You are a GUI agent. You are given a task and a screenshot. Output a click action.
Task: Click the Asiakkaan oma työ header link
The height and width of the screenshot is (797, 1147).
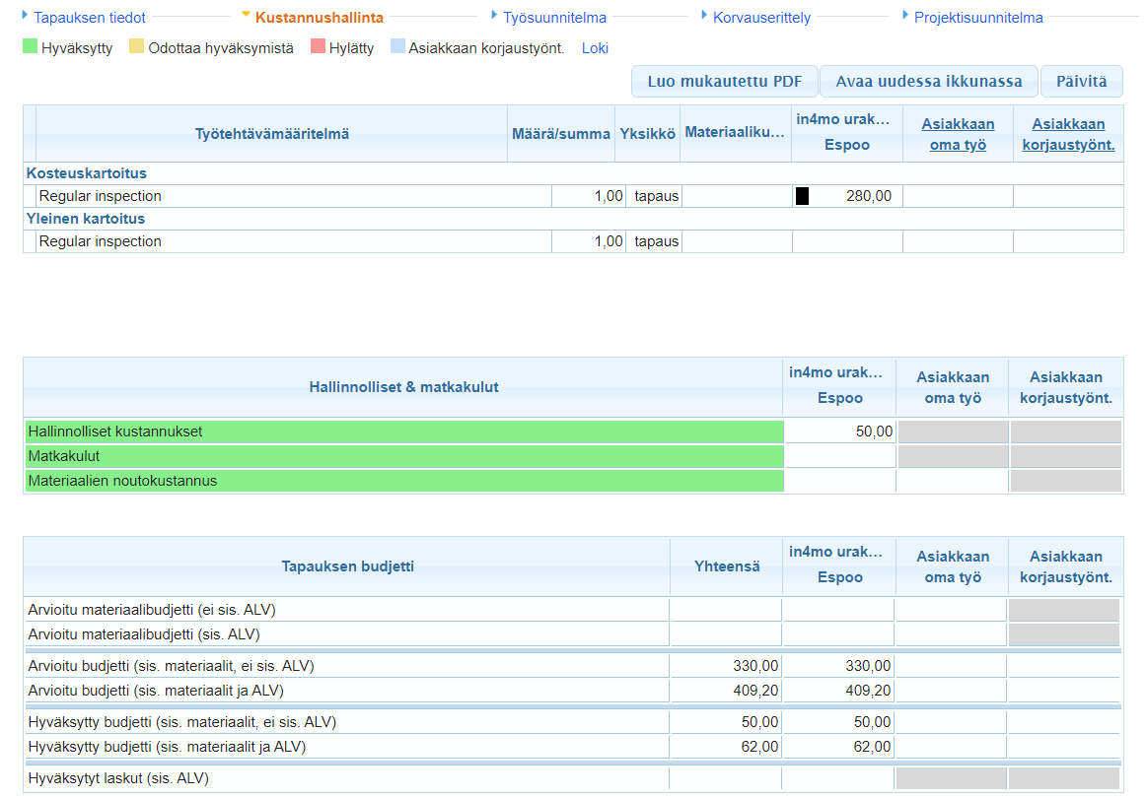958,134
